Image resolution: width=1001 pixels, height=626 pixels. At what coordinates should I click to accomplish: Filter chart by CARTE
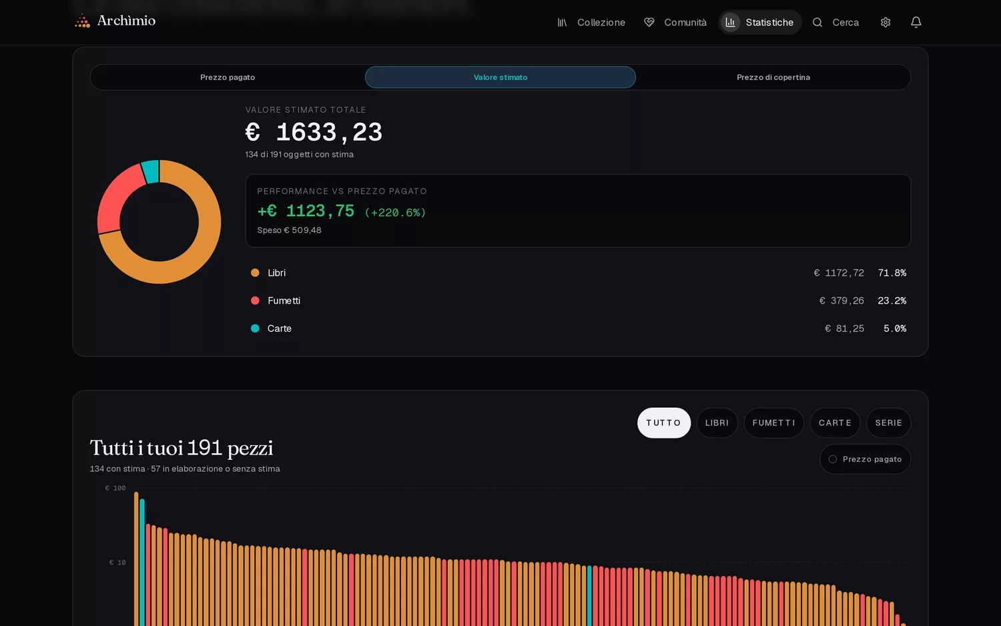coord(836,423)
